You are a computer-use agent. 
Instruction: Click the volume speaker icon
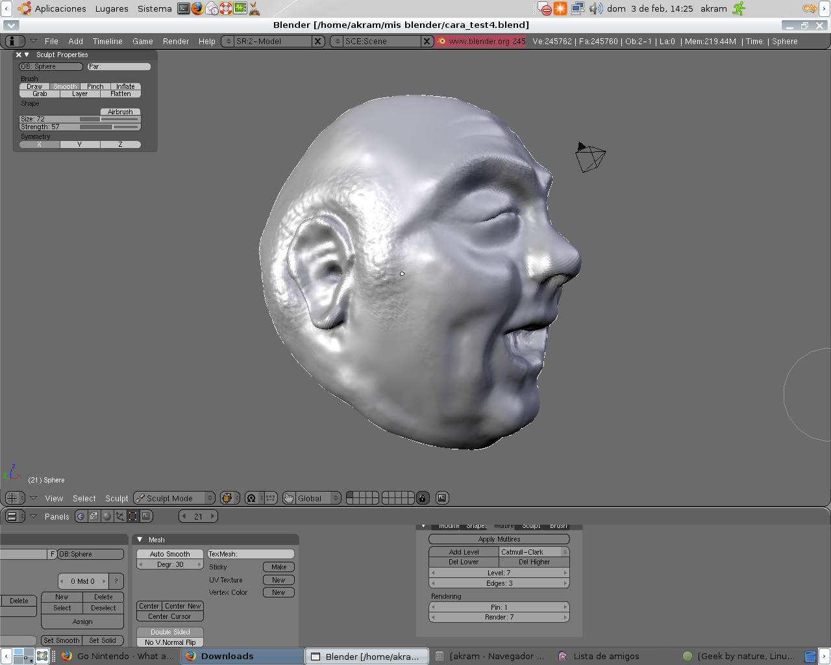tap(595, 8)
